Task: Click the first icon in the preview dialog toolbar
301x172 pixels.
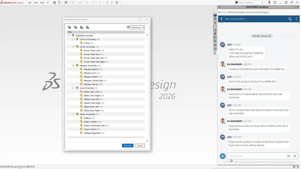Action: (69, 27)
